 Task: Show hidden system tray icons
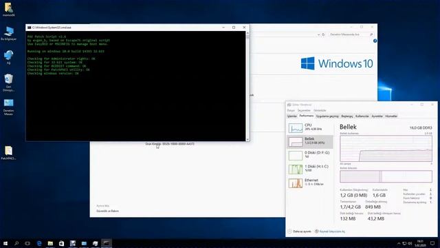[x=399, y=243]
